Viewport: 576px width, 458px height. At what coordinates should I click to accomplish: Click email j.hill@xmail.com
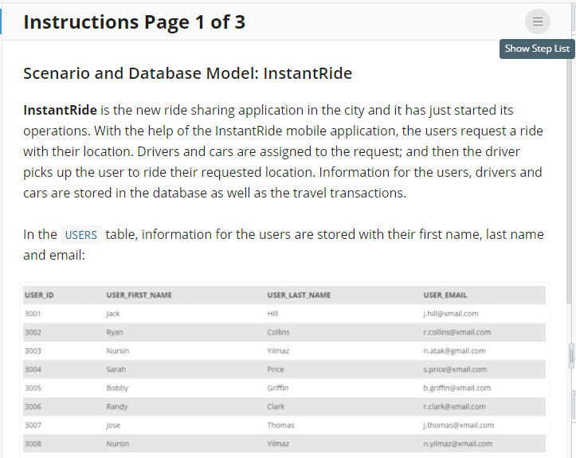(451, 314)
